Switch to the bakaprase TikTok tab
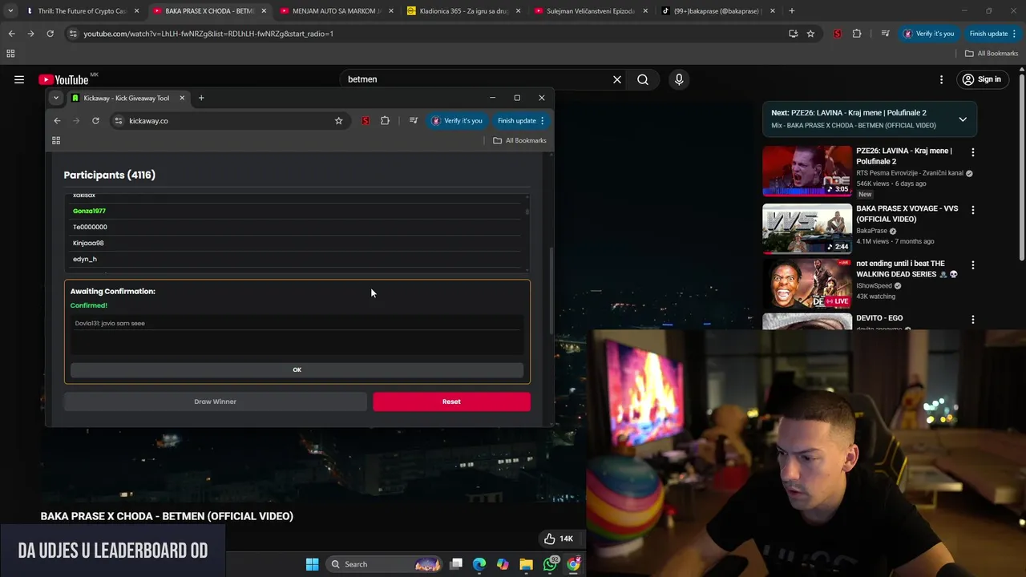Viewport: 1026px width, 577px height. click(x=717, y=11)
